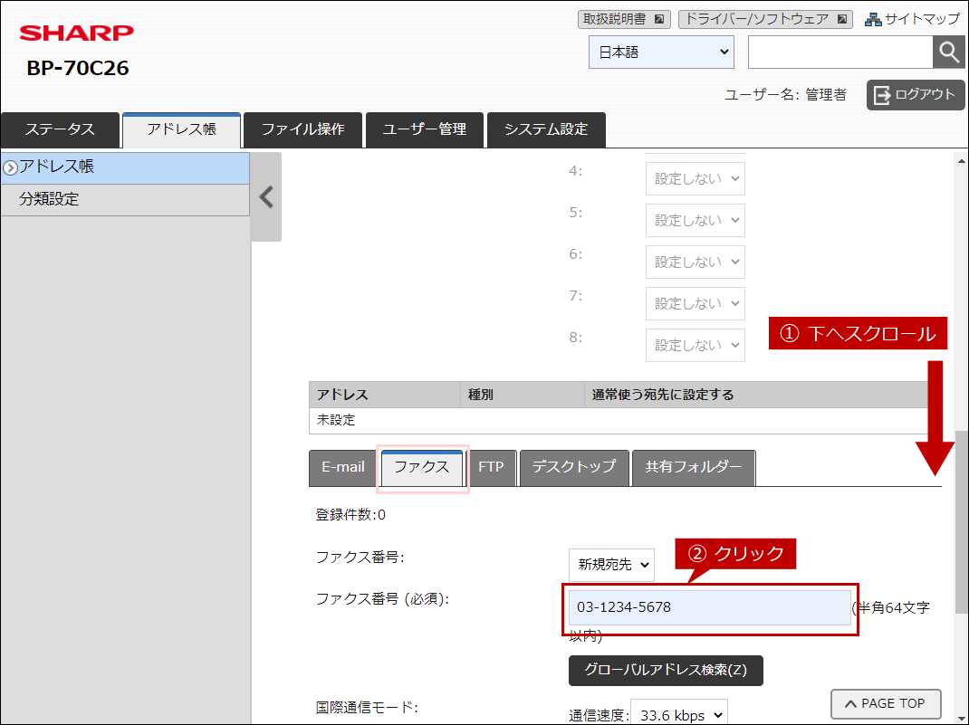This screenshot has height=725, width=969.
Task: Open the ドライバー/ソフトウェア link
Action: tap(765, 19)
